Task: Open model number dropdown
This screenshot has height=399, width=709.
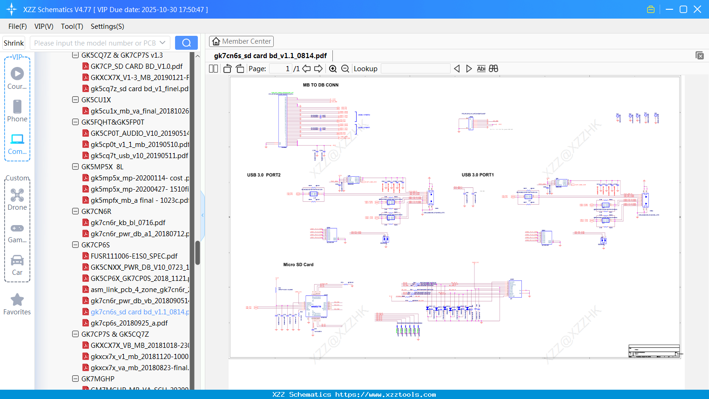Action: pos(162,43)
